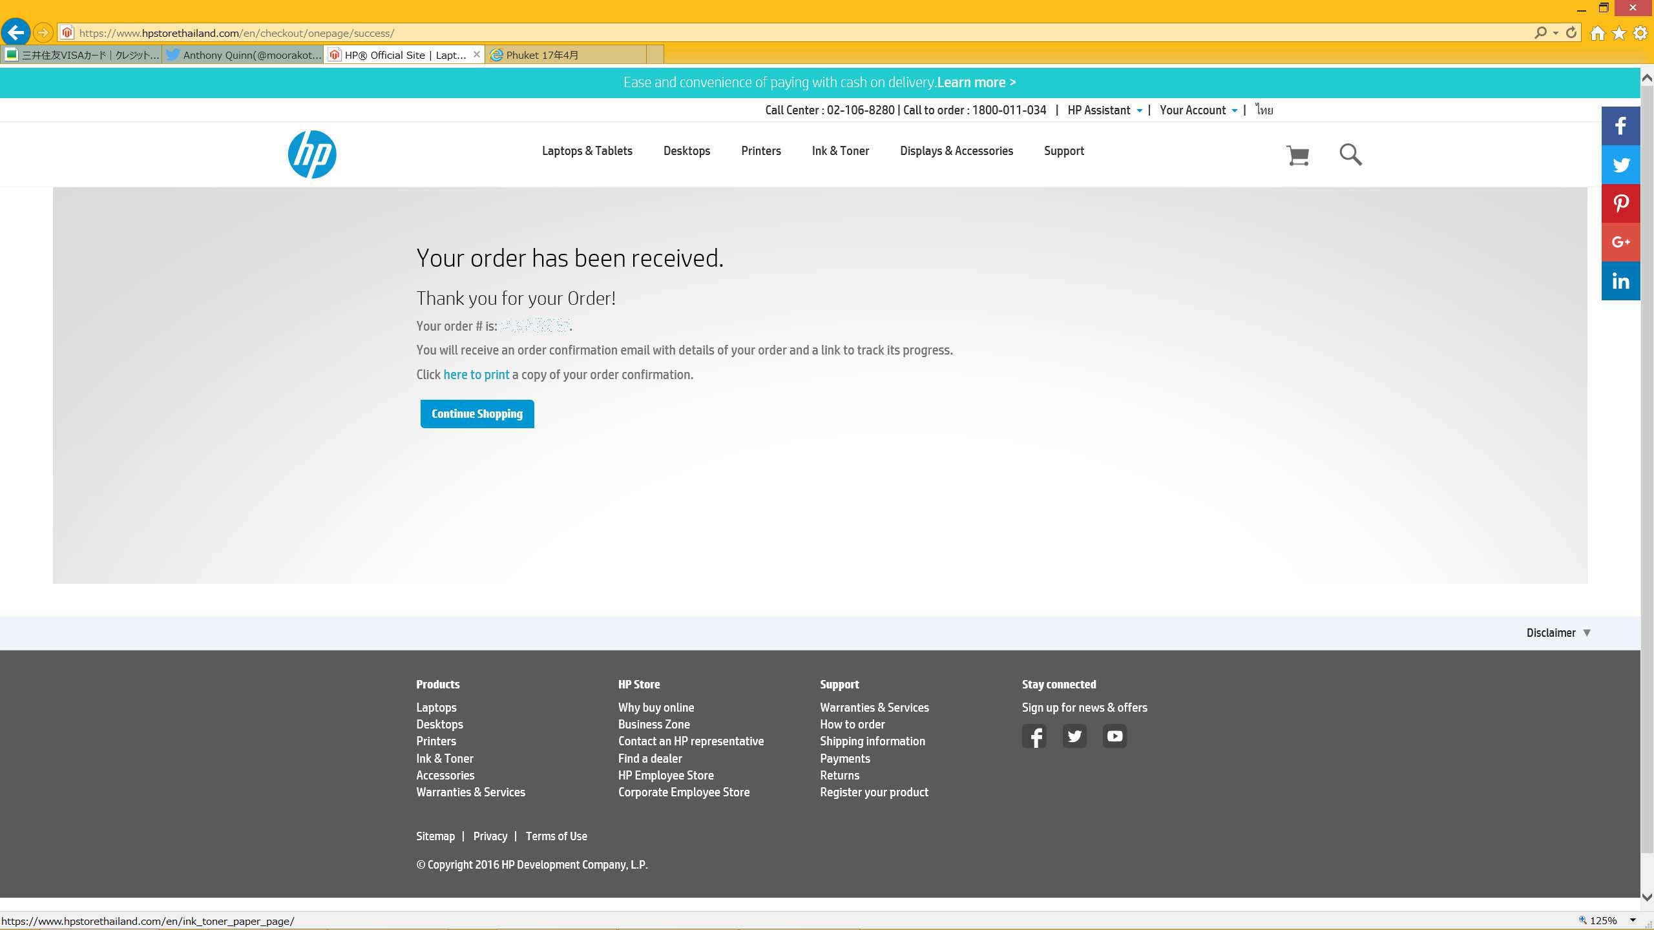This screenshot has width=1654, height=930.
Task: Open the shopping cart icon
Action: coord(1297,155)
